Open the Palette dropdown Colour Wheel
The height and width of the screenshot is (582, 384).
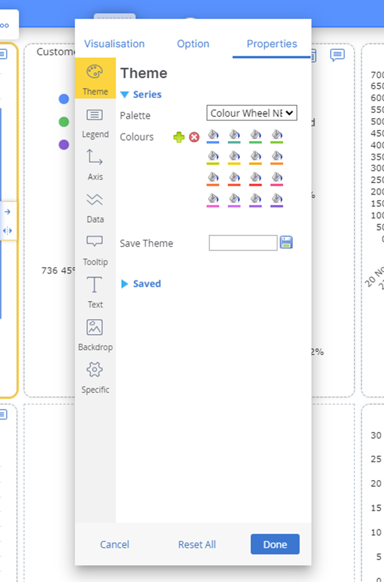tap(252, 113)
